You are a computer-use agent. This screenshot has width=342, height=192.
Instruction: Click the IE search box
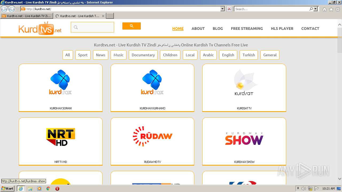pyautogui.click(x=272, y=9)
